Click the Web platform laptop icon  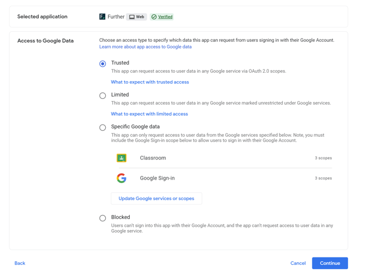pyautogui.click(x=132, y=17)
